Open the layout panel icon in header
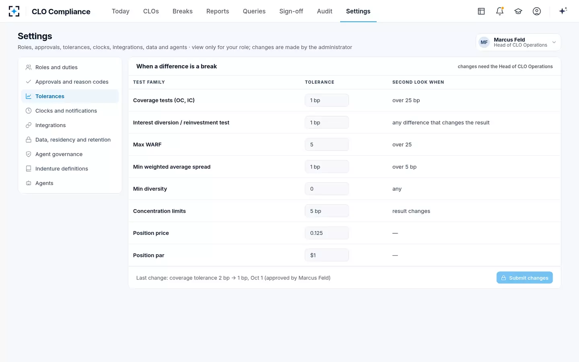 (x=481, y=11)
